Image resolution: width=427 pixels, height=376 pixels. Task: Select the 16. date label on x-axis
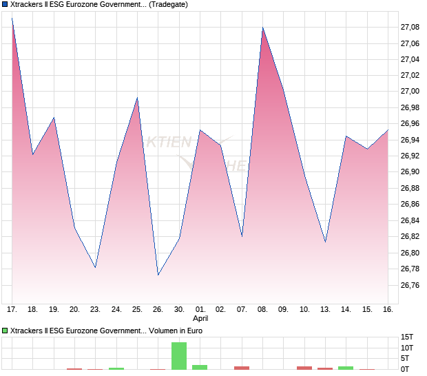[x=388, y=309]
